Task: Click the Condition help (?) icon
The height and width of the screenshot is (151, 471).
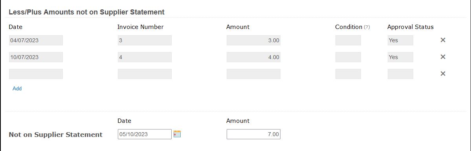Action: click(x=367, y=27)
